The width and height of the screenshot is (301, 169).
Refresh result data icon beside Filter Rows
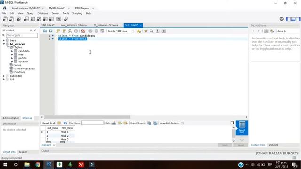[x=65, y=123]
